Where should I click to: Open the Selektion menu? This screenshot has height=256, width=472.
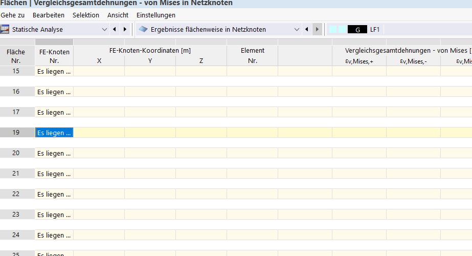click(x=86, y=15)
